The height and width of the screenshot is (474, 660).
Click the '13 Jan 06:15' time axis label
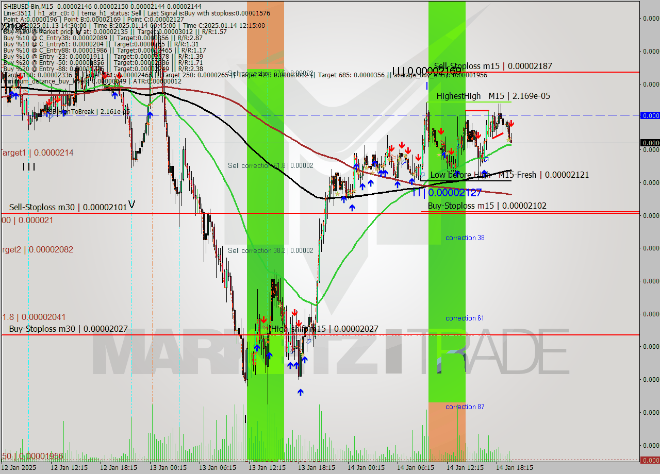point(217,468)
